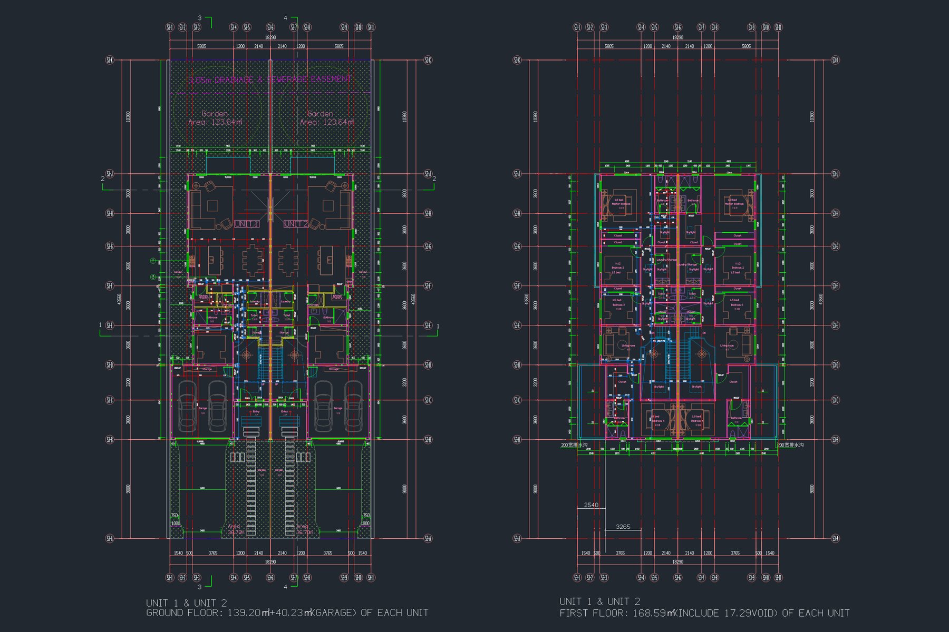The width and height of the screenshot is (949, 632).
Task: Select the right "200宽排水沟" drainage note
Action: [x=790, y=445]
